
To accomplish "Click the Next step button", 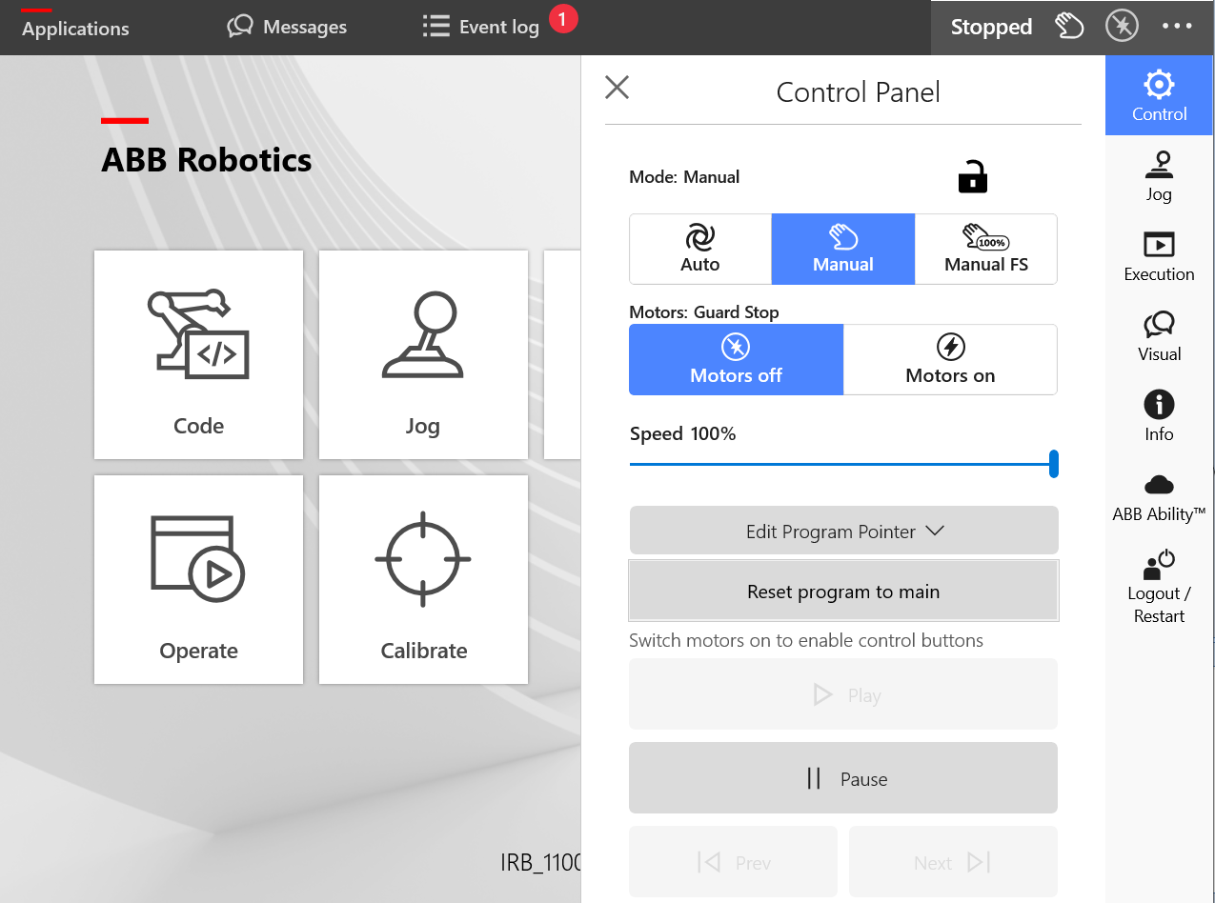I will pos(953,862).
